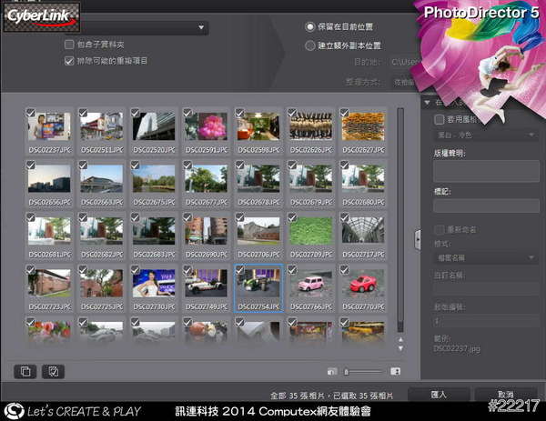
Task: Click the scroll up arrow below thumbnails
Action: point(399,338)
